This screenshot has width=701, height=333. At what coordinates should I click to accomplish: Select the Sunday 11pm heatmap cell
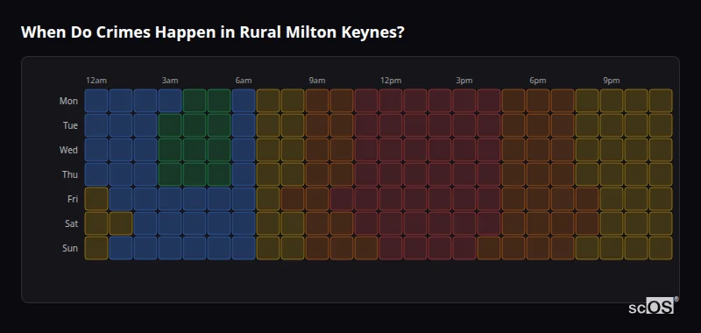tap(661, 248)
